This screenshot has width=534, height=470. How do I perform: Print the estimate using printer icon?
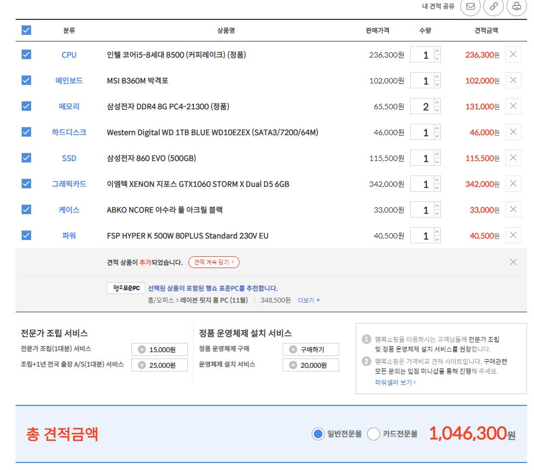[516, 6]
